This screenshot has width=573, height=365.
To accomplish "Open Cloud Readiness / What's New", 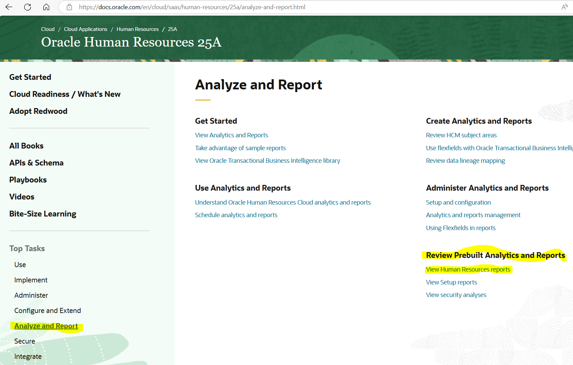I will click(x=65, y=94).
